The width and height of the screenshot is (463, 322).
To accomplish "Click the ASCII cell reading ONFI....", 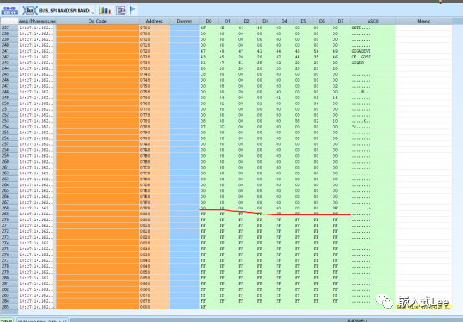I will [373, 28].
